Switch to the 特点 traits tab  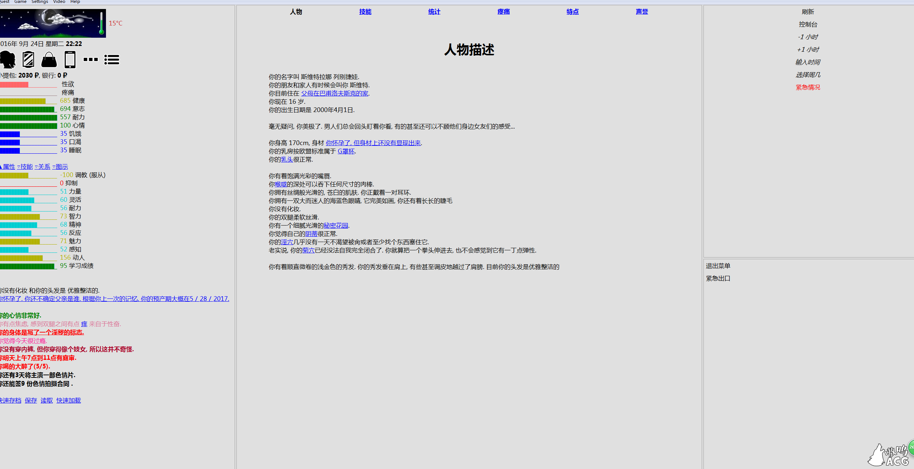572,12
